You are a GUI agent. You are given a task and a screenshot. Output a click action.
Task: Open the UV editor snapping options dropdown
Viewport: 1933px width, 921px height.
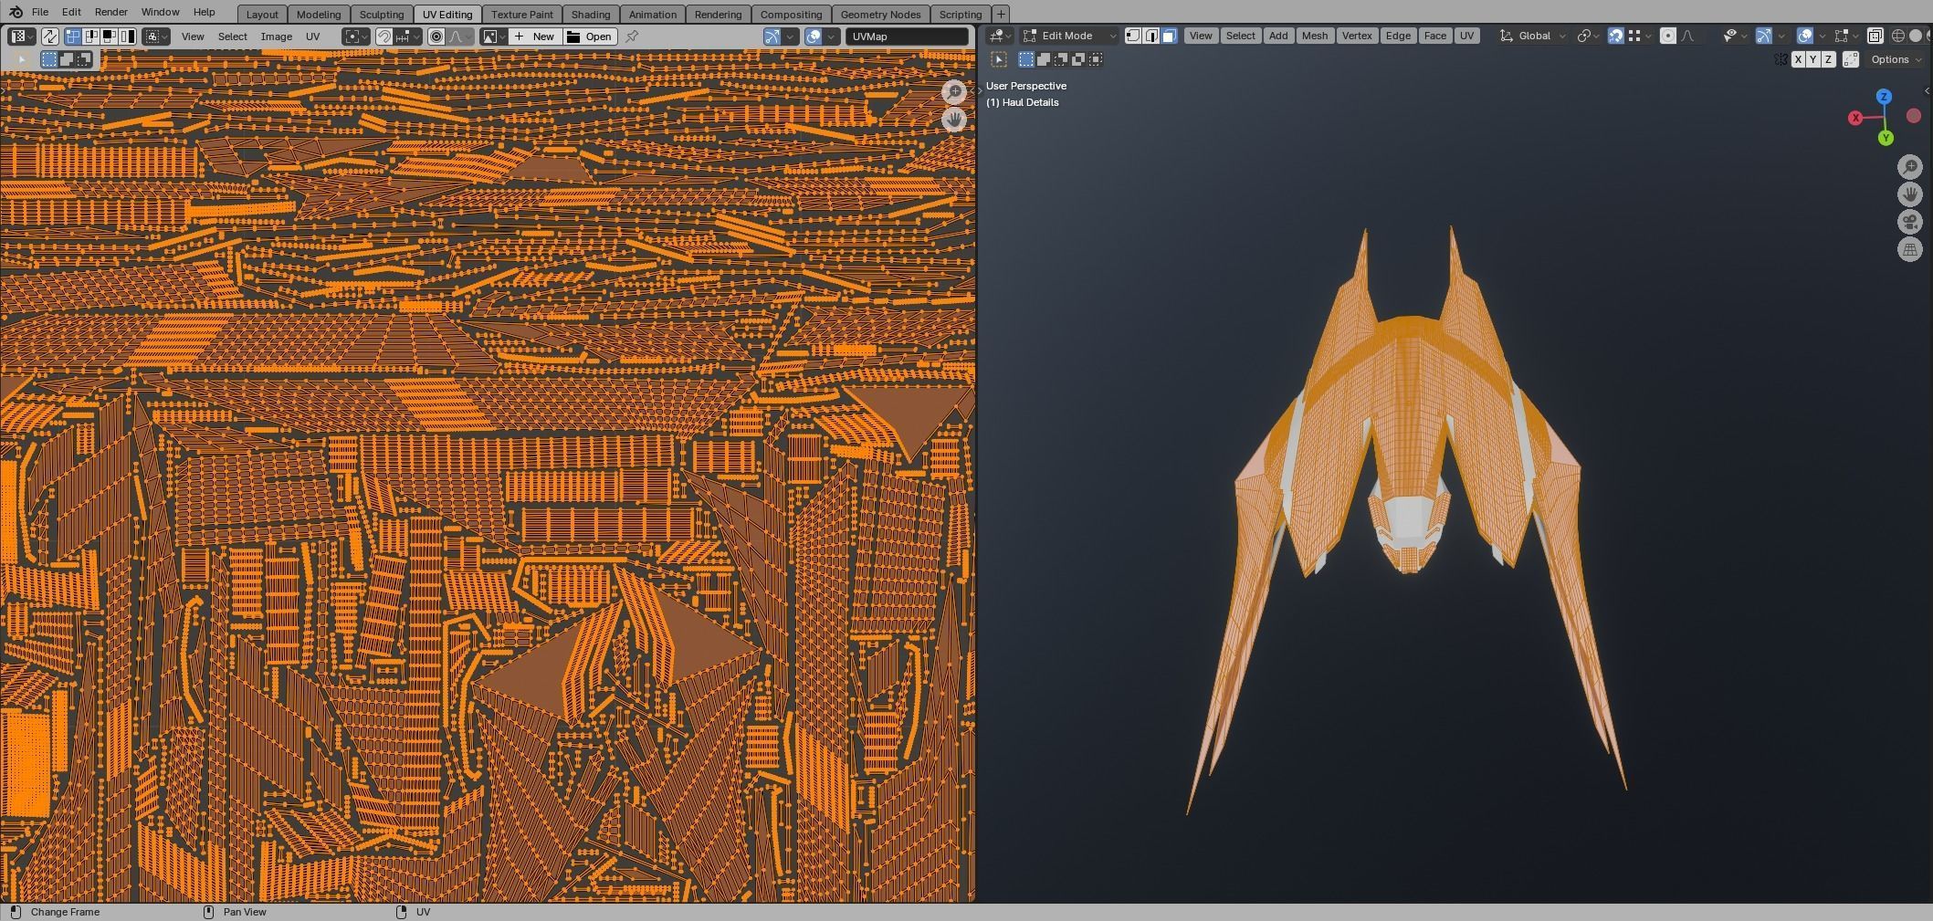[408, 37]
